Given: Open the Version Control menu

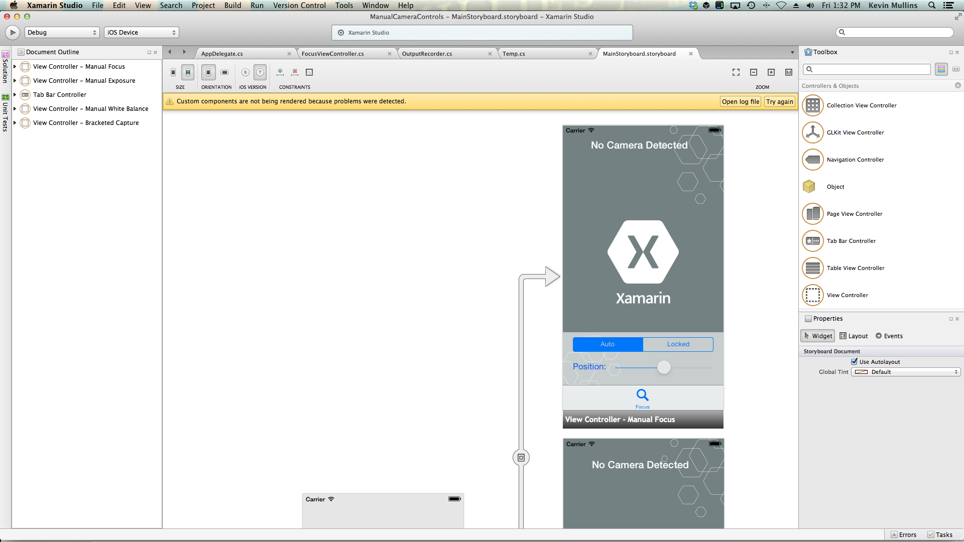Looking at the screenshot, I should pyautogui.click(x=299, y=5).
